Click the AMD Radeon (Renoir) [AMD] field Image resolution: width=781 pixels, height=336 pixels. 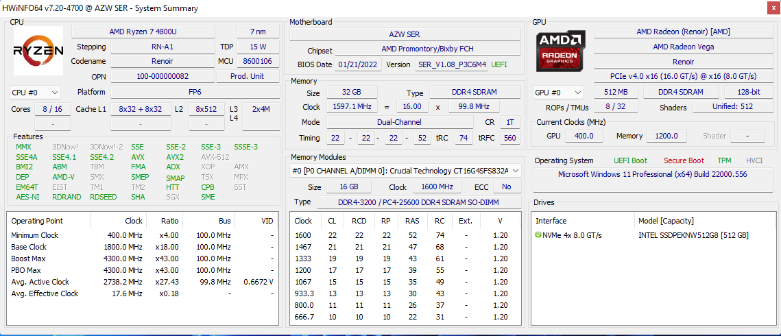(x=684, y=32)
